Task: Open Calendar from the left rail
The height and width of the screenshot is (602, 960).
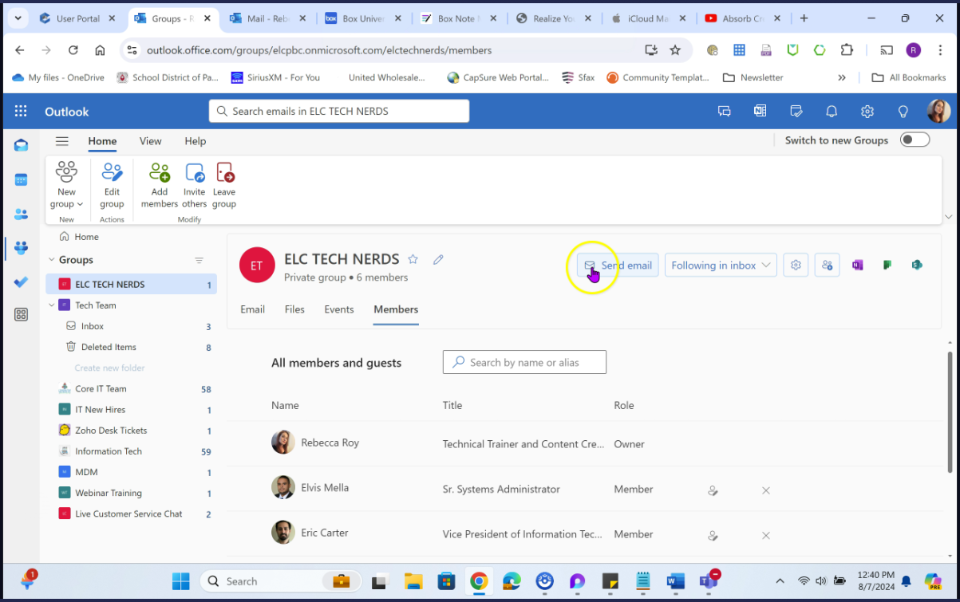Action: pyautogui.click(x=22, y=179)
